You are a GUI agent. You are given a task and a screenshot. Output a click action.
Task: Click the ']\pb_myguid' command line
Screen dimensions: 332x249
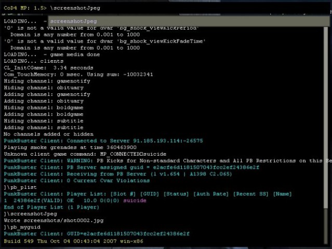(22, 227)
